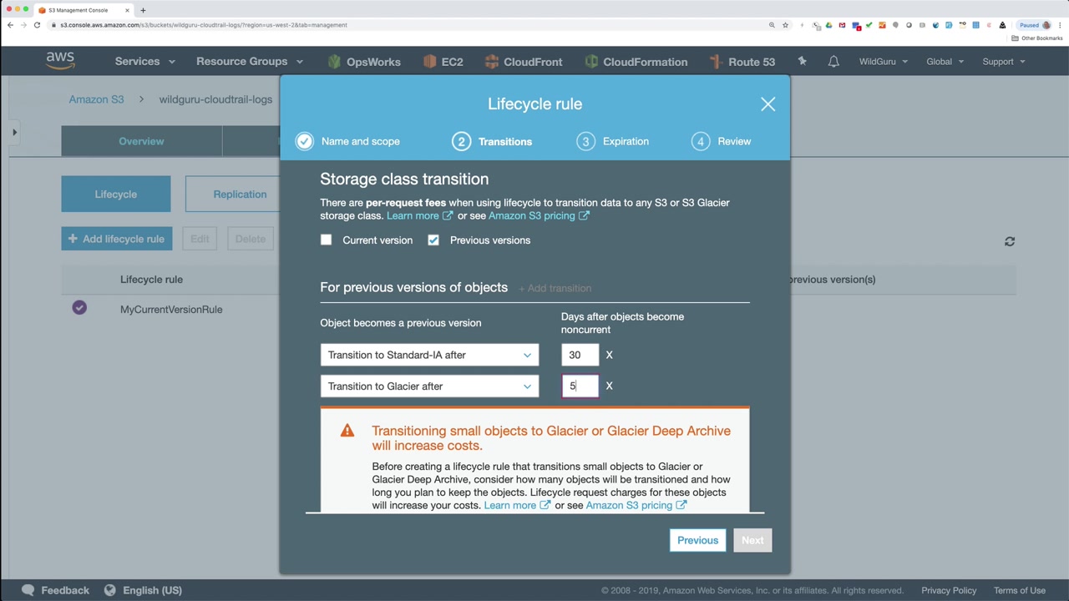Viewport: 1069px width, 601px height.
Task: Click the Previous button
Action: 697,540
